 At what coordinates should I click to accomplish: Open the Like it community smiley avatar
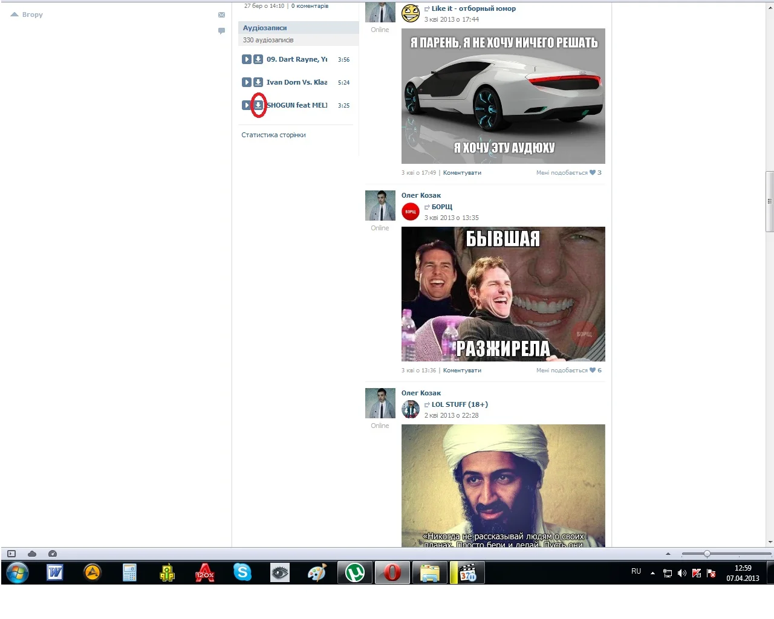tap(411, 13)
